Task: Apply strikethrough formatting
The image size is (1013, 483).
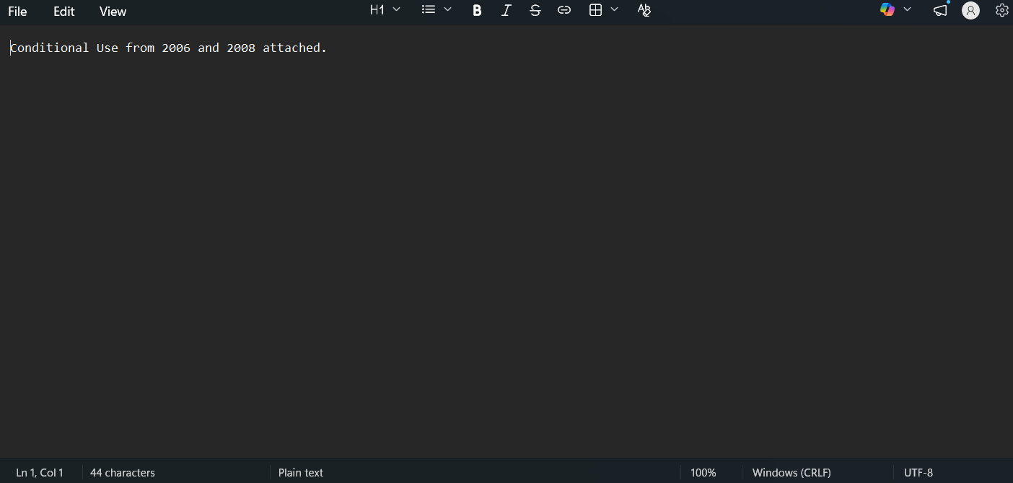Action: point(535,10)
